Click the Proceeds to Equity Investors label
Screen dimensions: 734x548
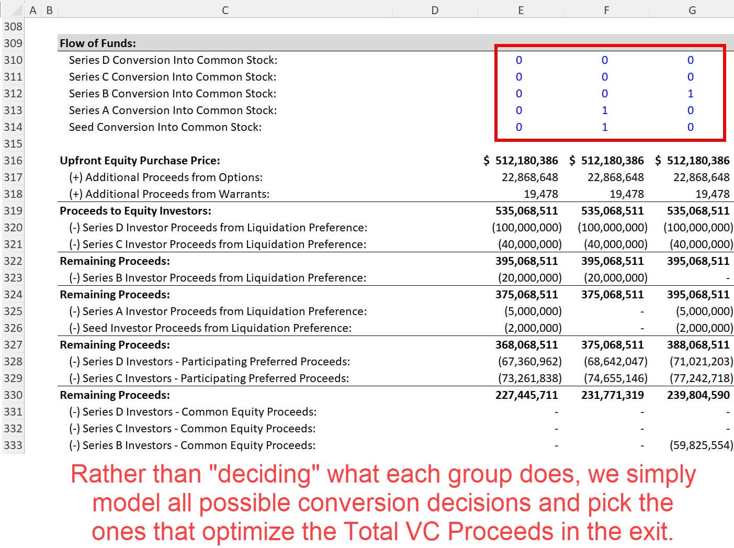(135, 210)
